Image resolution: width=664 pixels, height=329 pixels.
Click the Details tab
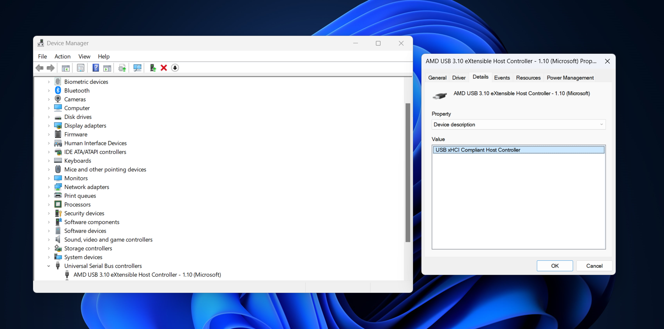click(x=480, y=77)
